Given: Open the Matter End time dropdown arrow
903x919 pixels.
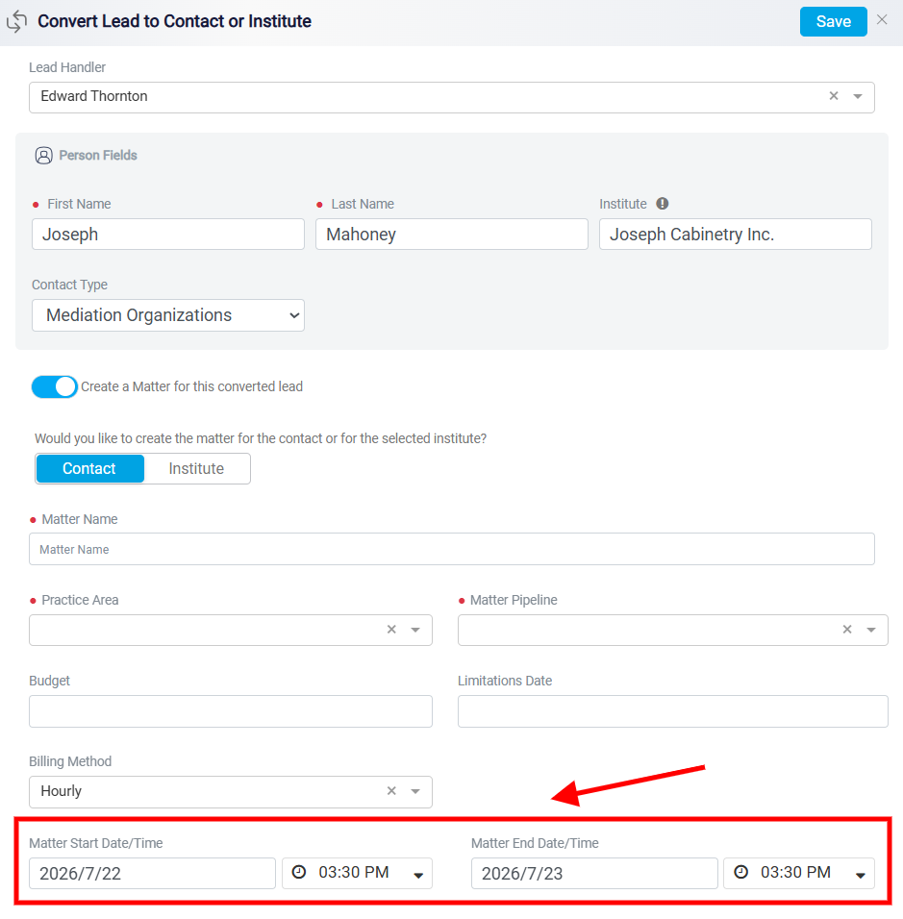Looking at the screenshot, I should [860, 875].
